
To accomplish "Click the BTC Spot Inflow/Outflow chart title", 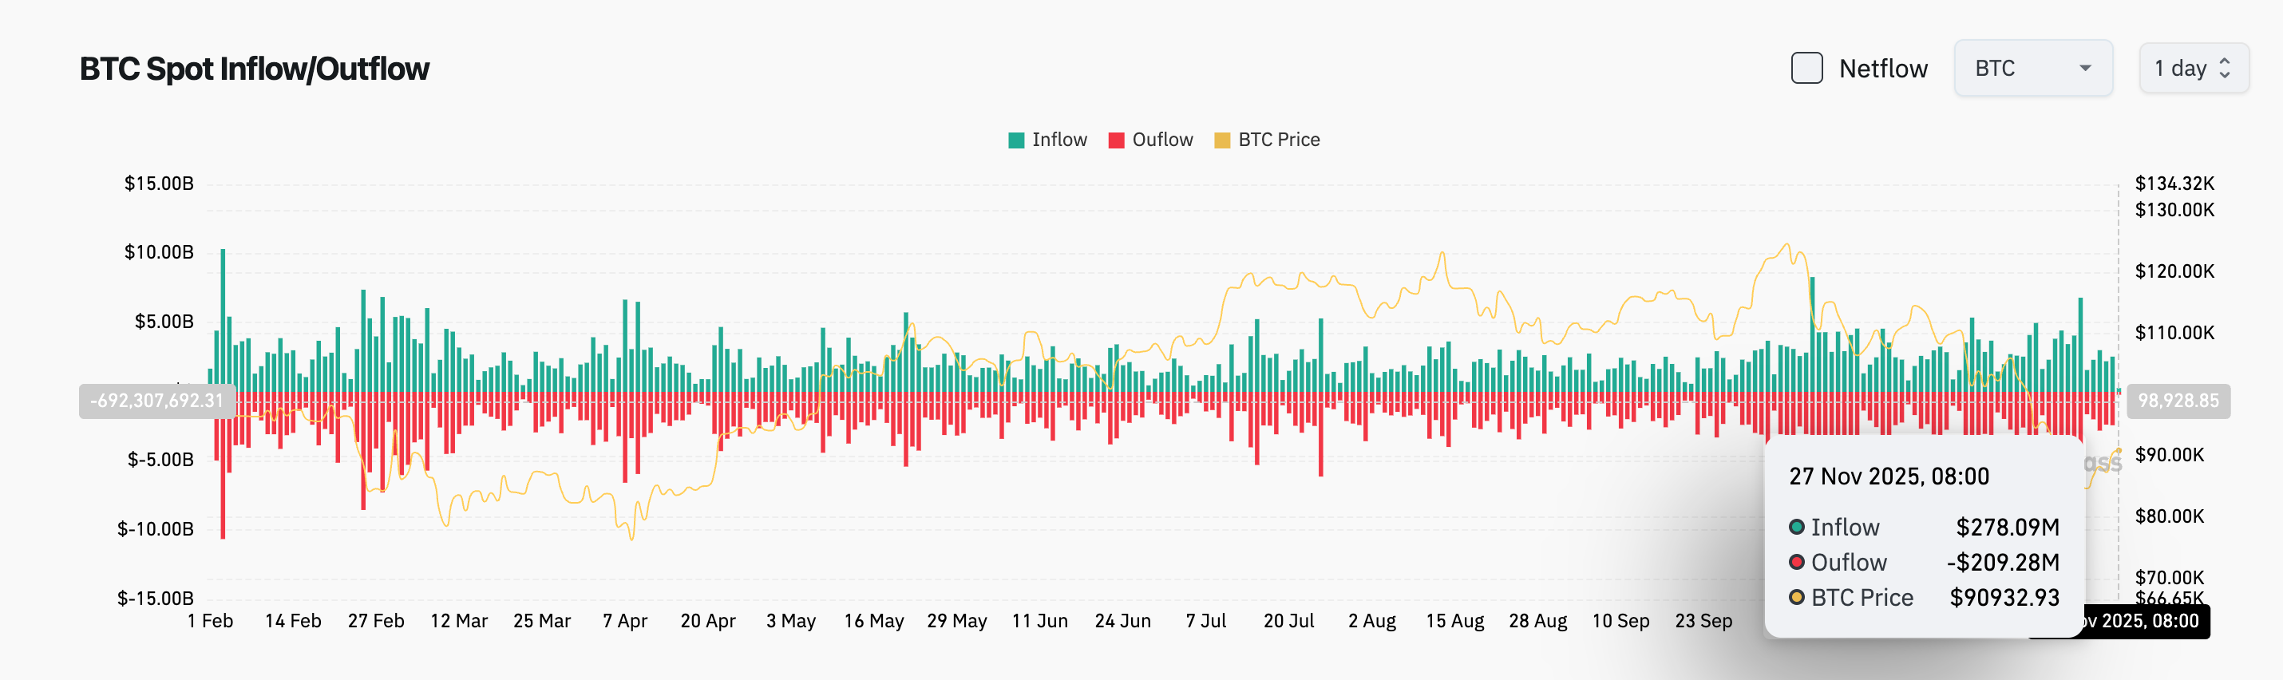I will (x=255, y=69).
